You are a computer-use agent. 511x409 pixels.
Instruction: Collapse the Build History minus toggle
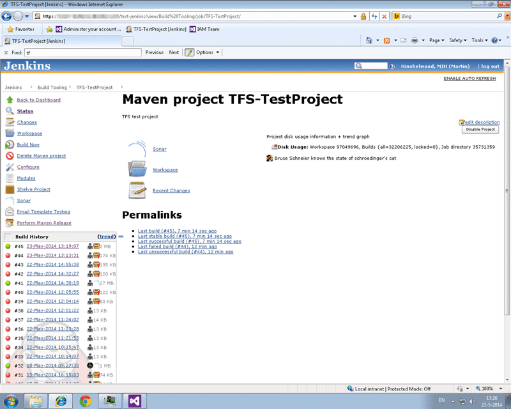click(x=121, y=236)
